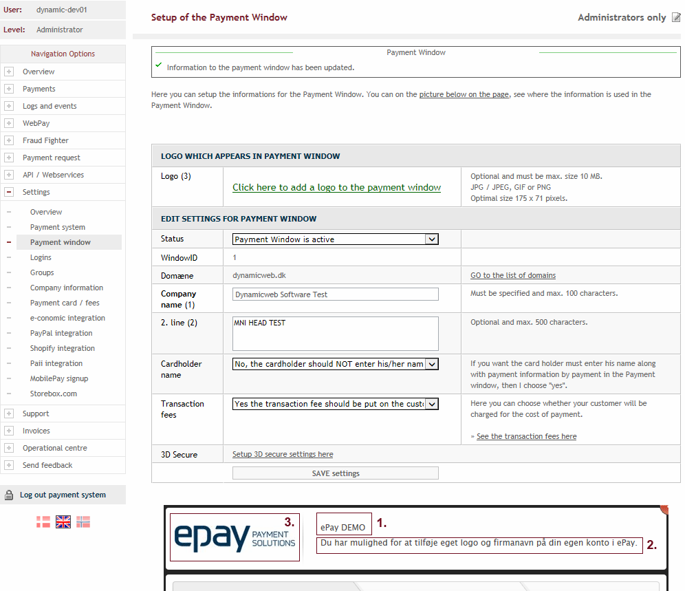This screenshot has height=591, width=685.
Task: Switch language using the UK flag icon
Action: tap(63, 522)
